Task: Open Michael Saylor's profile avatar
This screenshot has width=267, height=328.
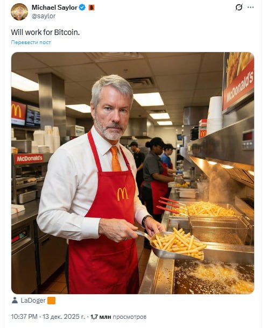Action: coord(19,12)
